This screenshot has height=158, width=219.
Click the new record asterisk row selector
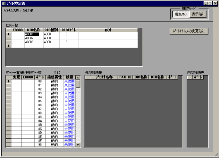[9, 46]
